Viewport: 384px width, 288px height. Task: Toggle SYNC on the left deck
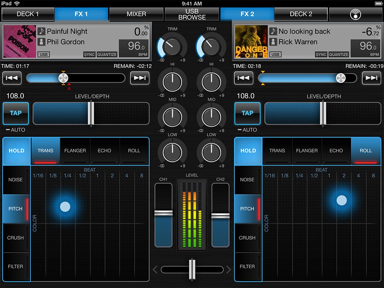click(x=89, y=55)
